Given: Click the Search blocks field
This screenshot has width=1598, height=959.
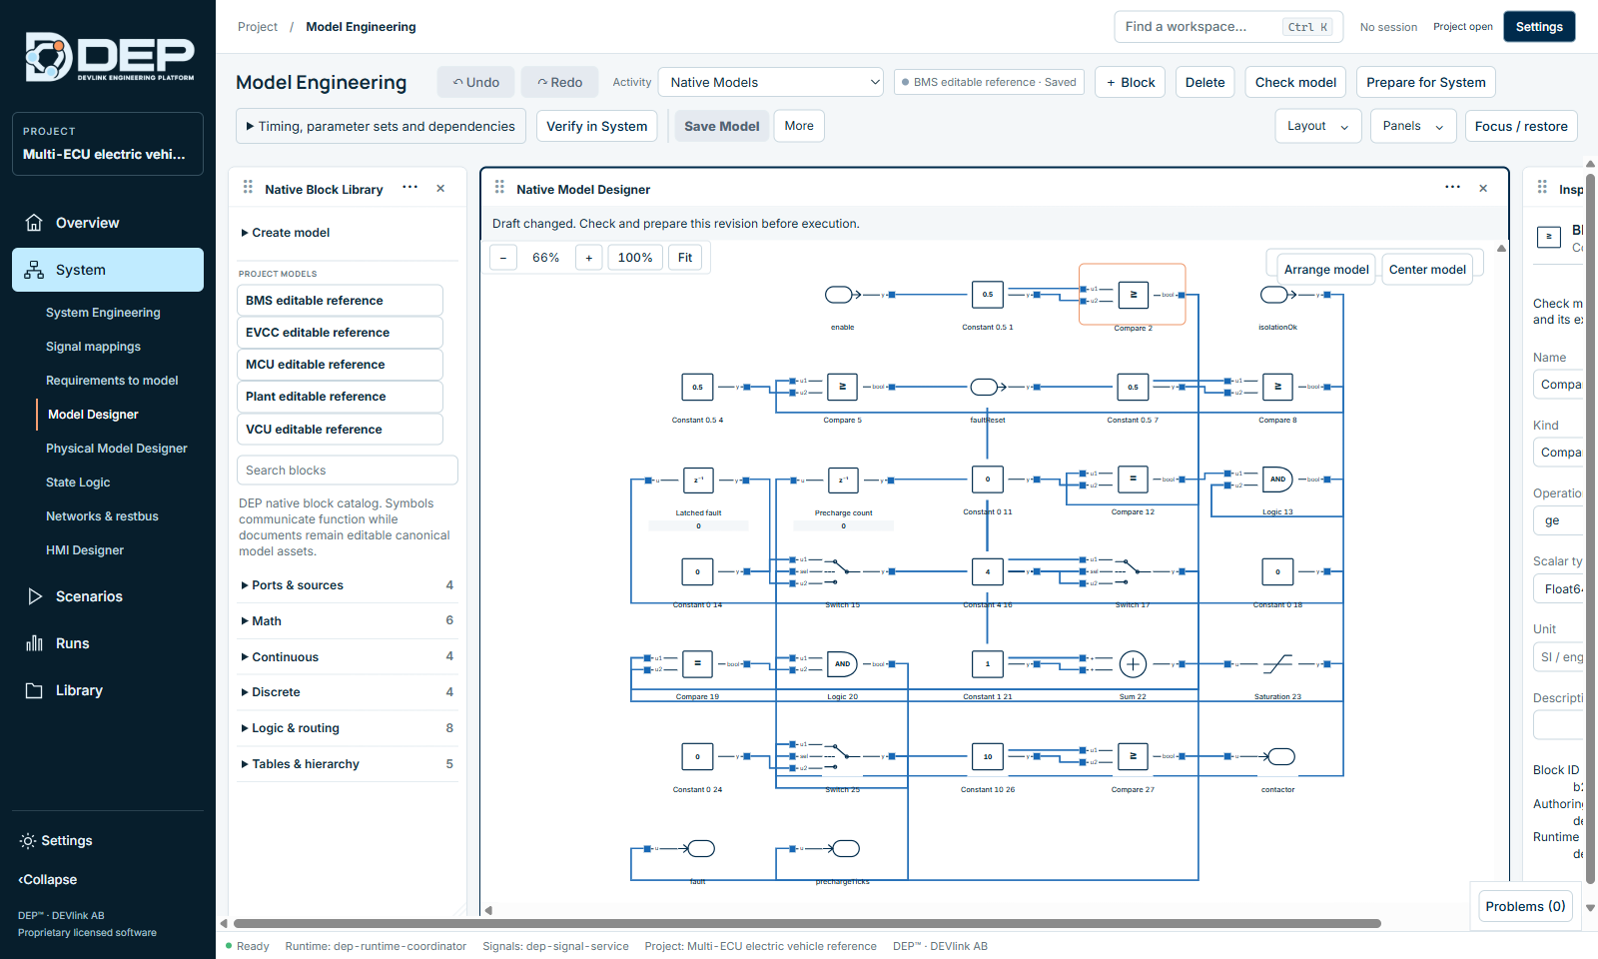Looking at the screenshot, I should (348, 471).
